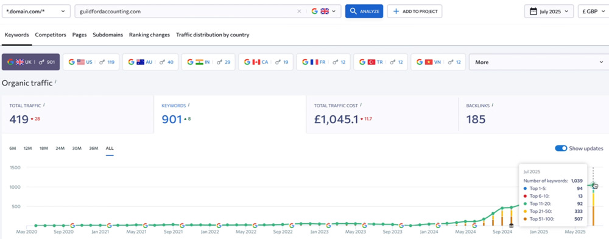Switch to the Competitors tab
The width and height of the screenshot is (609, 239).
click(51, 35)
